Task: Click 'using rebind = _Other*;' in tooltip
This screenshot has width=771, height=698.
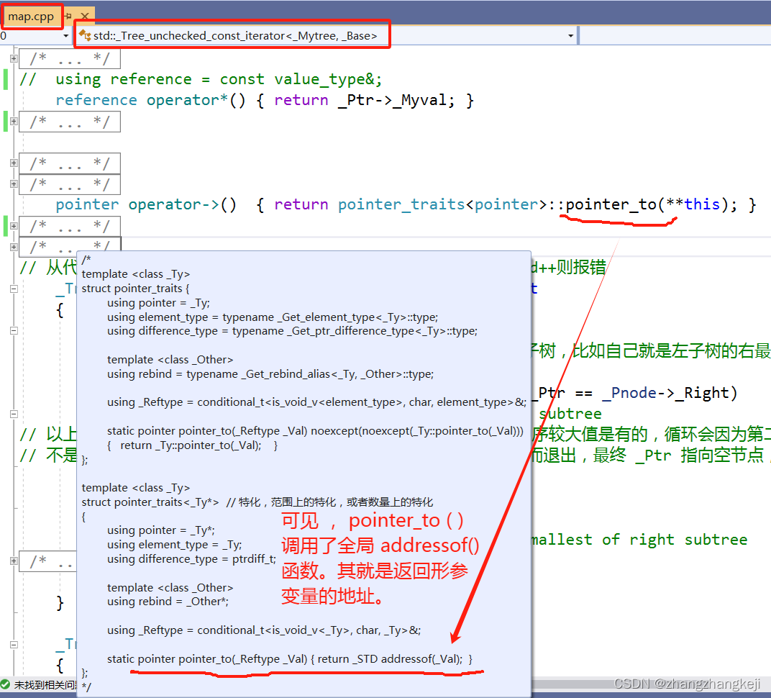Action: coord(168,602)
